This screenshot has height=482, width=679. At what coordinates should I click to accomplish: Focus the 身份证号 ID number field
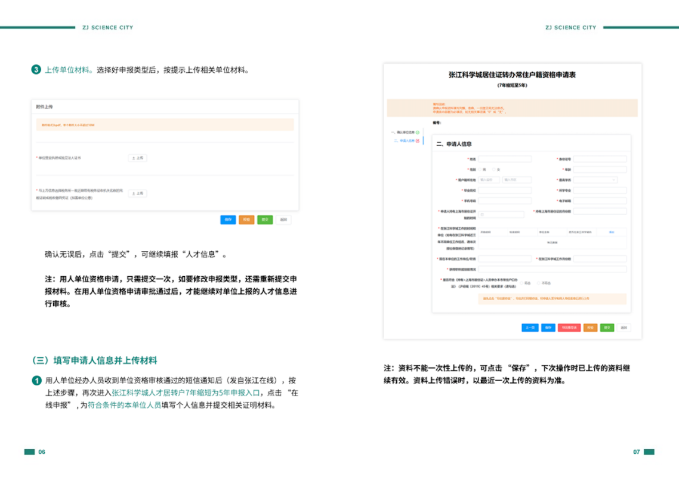point(600,159)
